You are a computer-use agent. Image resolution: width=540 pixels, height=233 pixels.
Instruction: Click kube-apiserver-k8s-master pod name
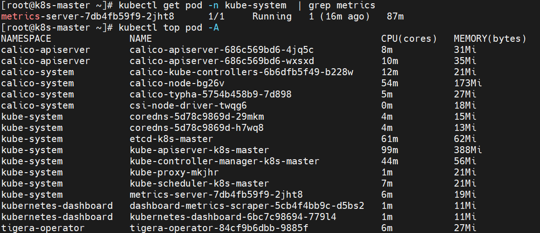point(199,150)
